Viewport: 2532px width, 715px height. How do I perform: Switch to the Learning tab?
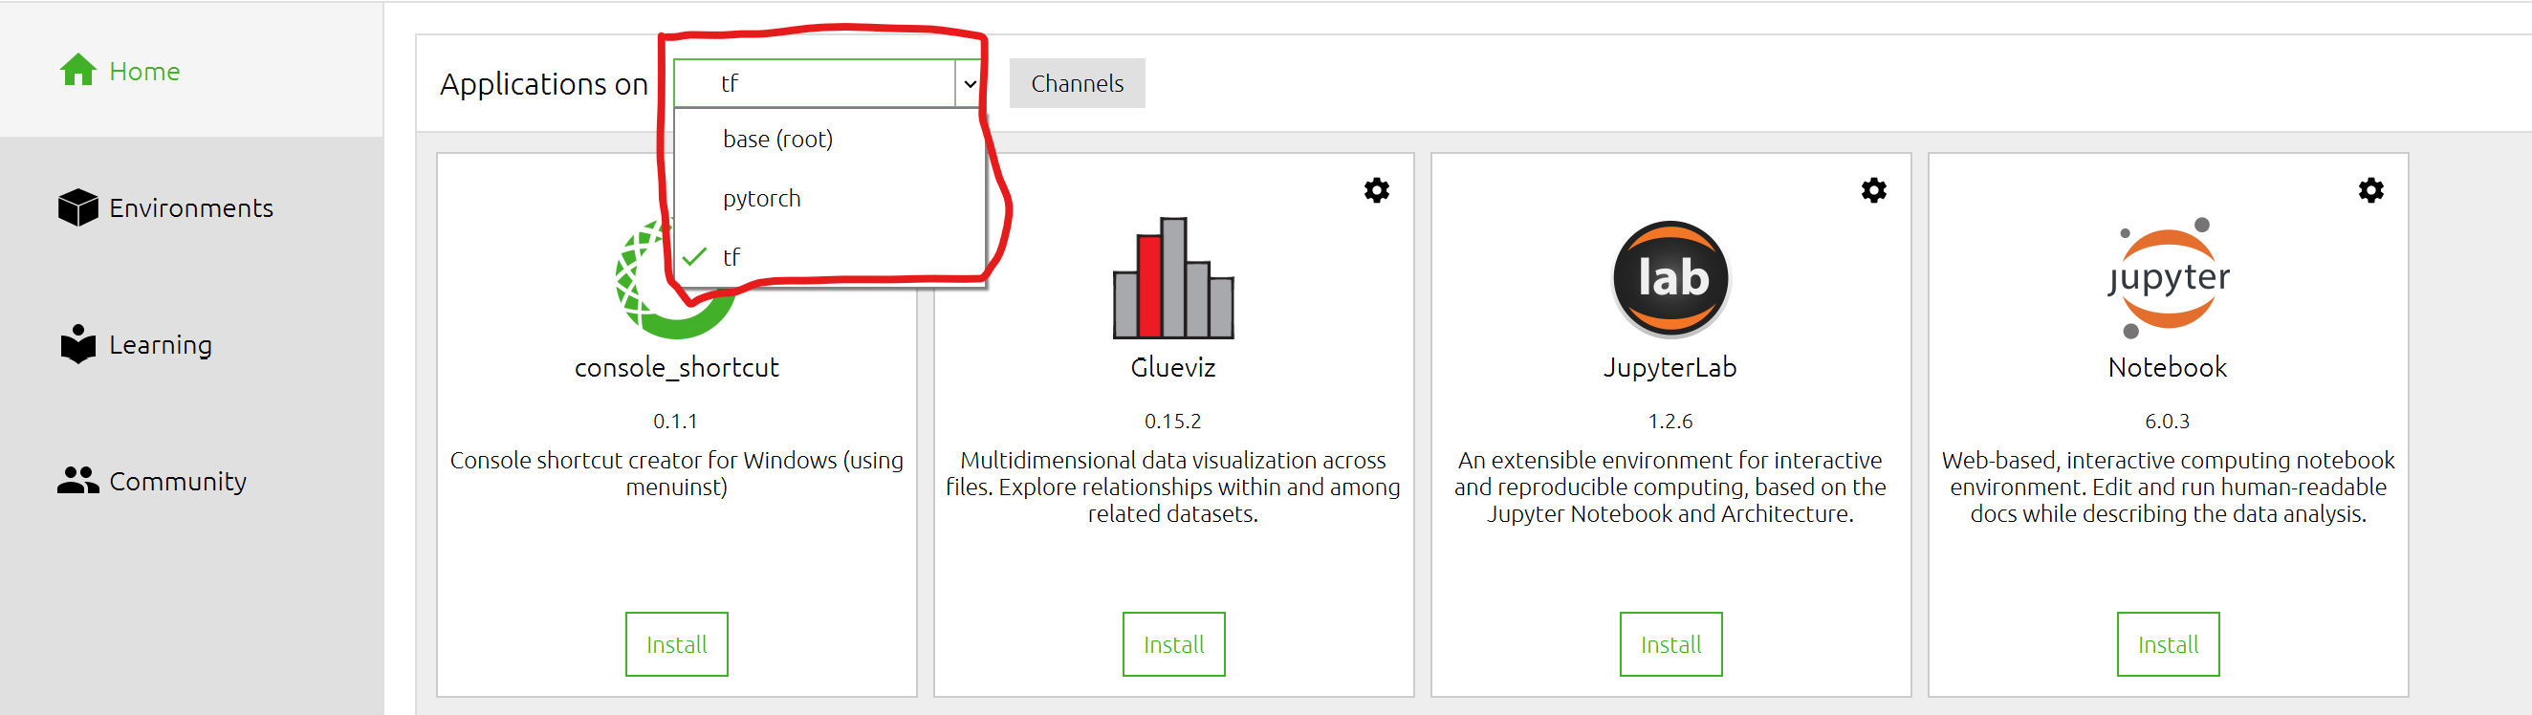191,344
